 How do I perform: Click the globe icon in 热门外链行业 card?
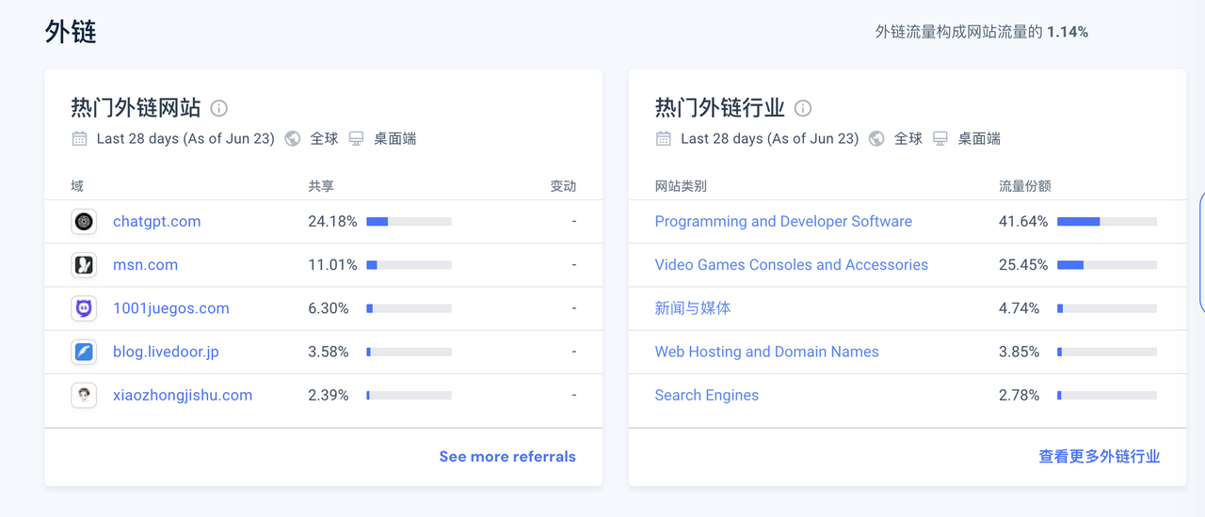pyautogui.click(x=876, y=138)
